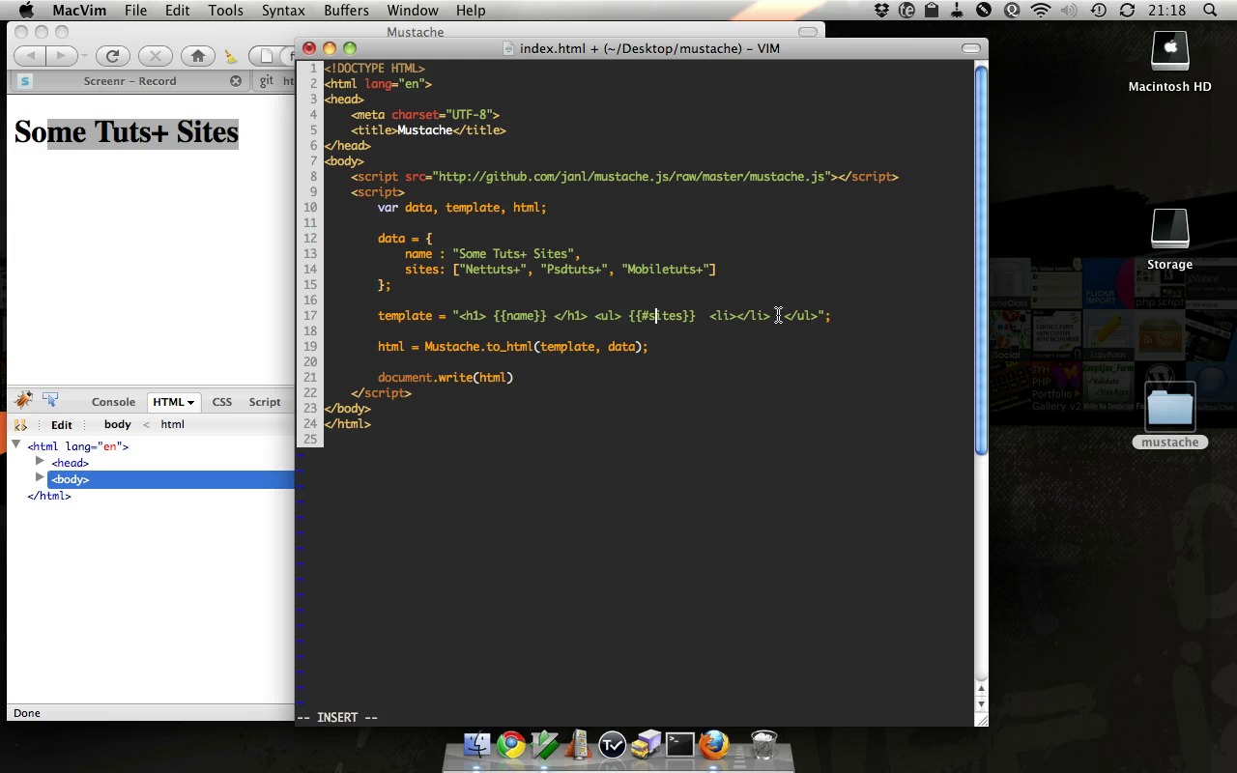Open the Help menu
1237x773 pixels.
tap(471, 10)
